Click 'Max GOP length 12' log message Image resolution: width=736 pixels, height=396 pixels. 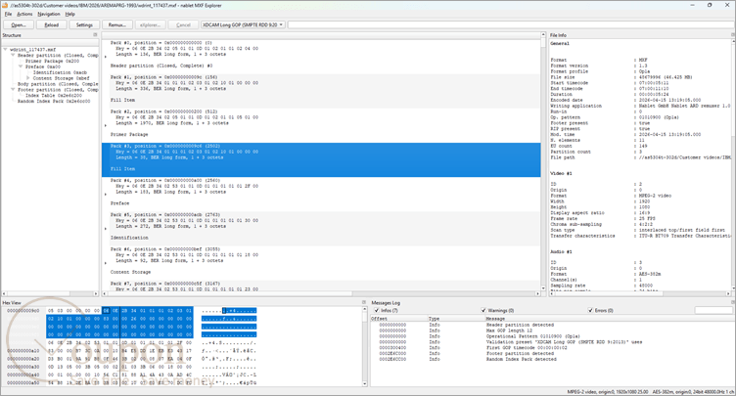click(508, 330)
